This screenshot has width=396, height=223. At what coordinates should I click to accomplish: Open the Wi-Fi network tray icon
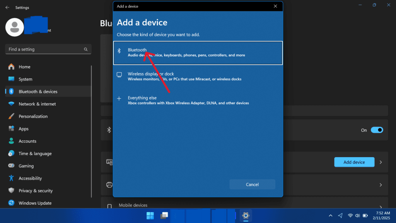(x=350, y=216)
